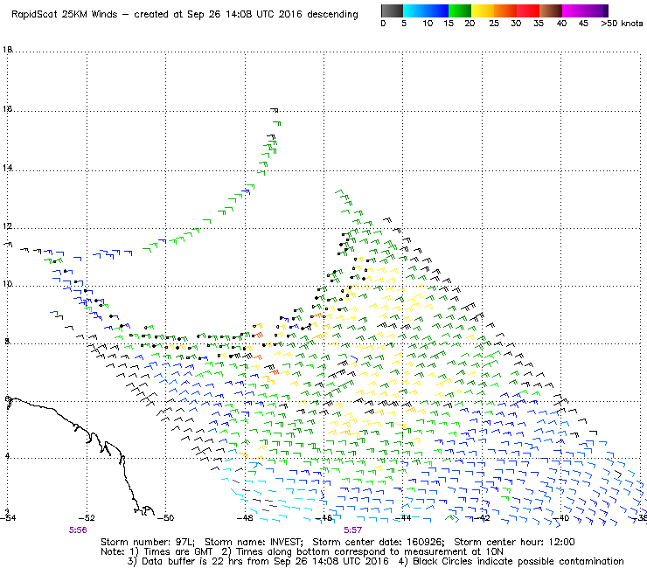Click the latitude label 4

tap(7, 456)
